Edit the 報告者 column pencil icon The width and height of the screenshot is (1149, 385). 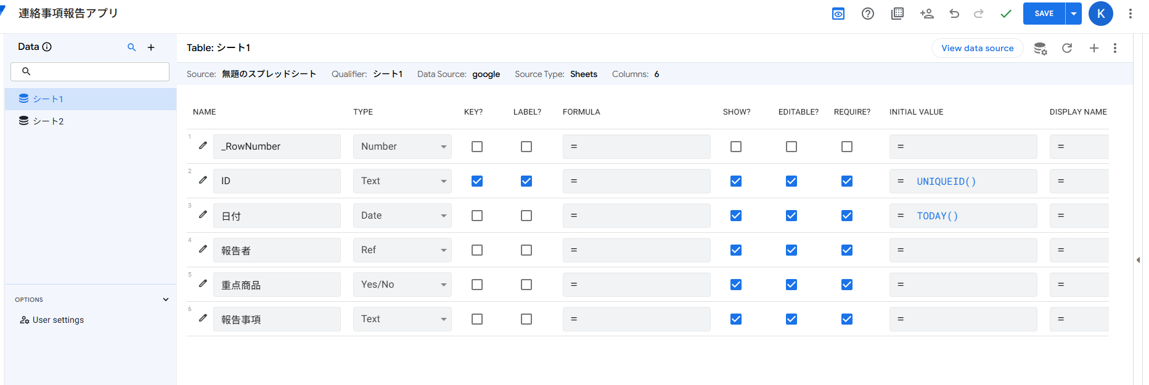203,249
